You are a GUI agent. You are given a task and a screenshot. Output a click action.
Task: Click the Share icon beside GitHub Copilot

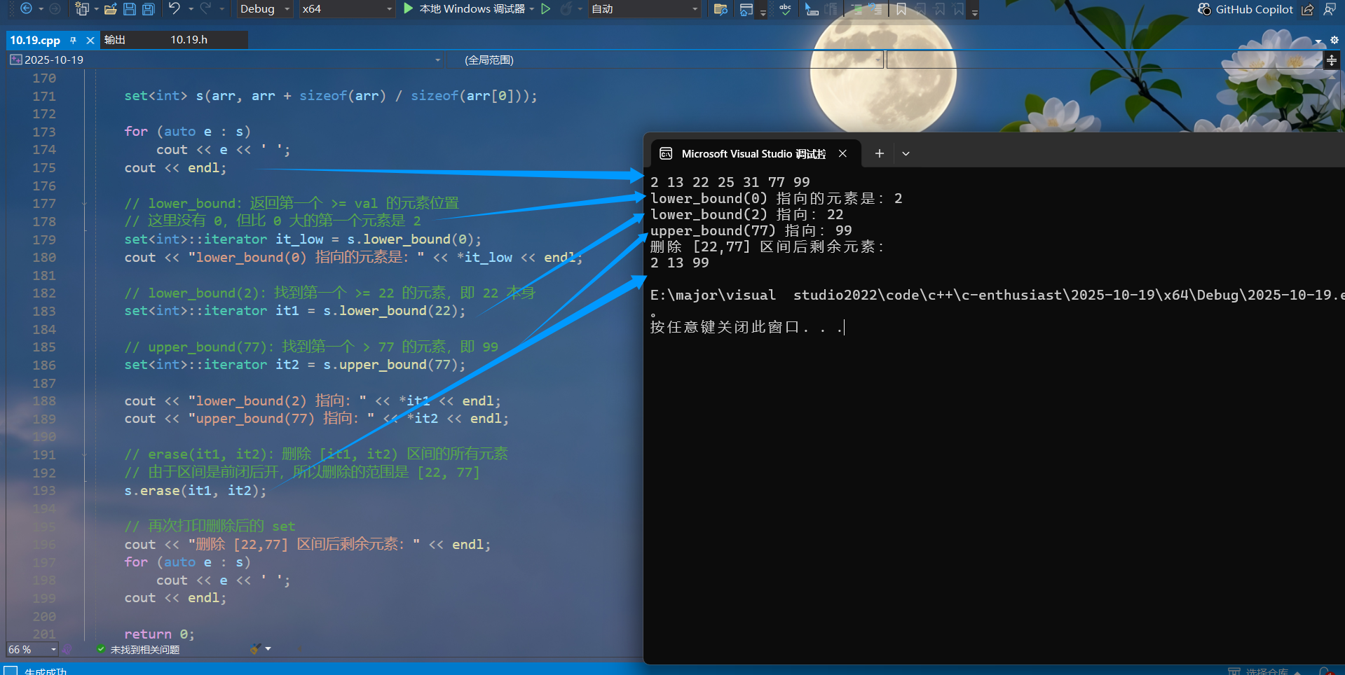coord(1308,9)
